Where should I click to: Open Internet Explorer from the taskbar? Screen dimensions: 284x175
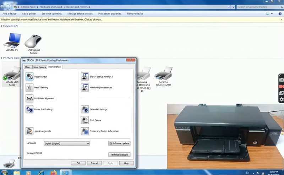[41, 173]
